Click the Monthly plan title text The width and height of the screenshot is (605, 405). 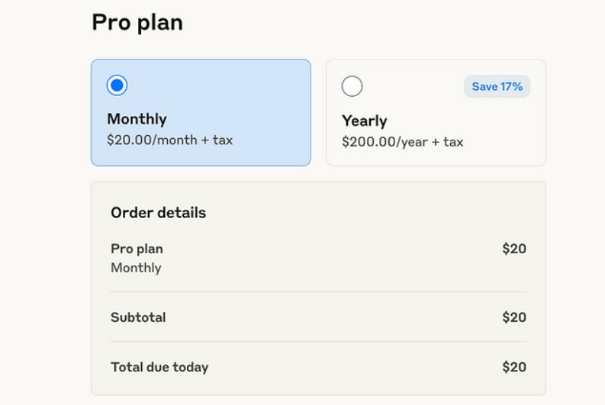click(x=137, y=119)
